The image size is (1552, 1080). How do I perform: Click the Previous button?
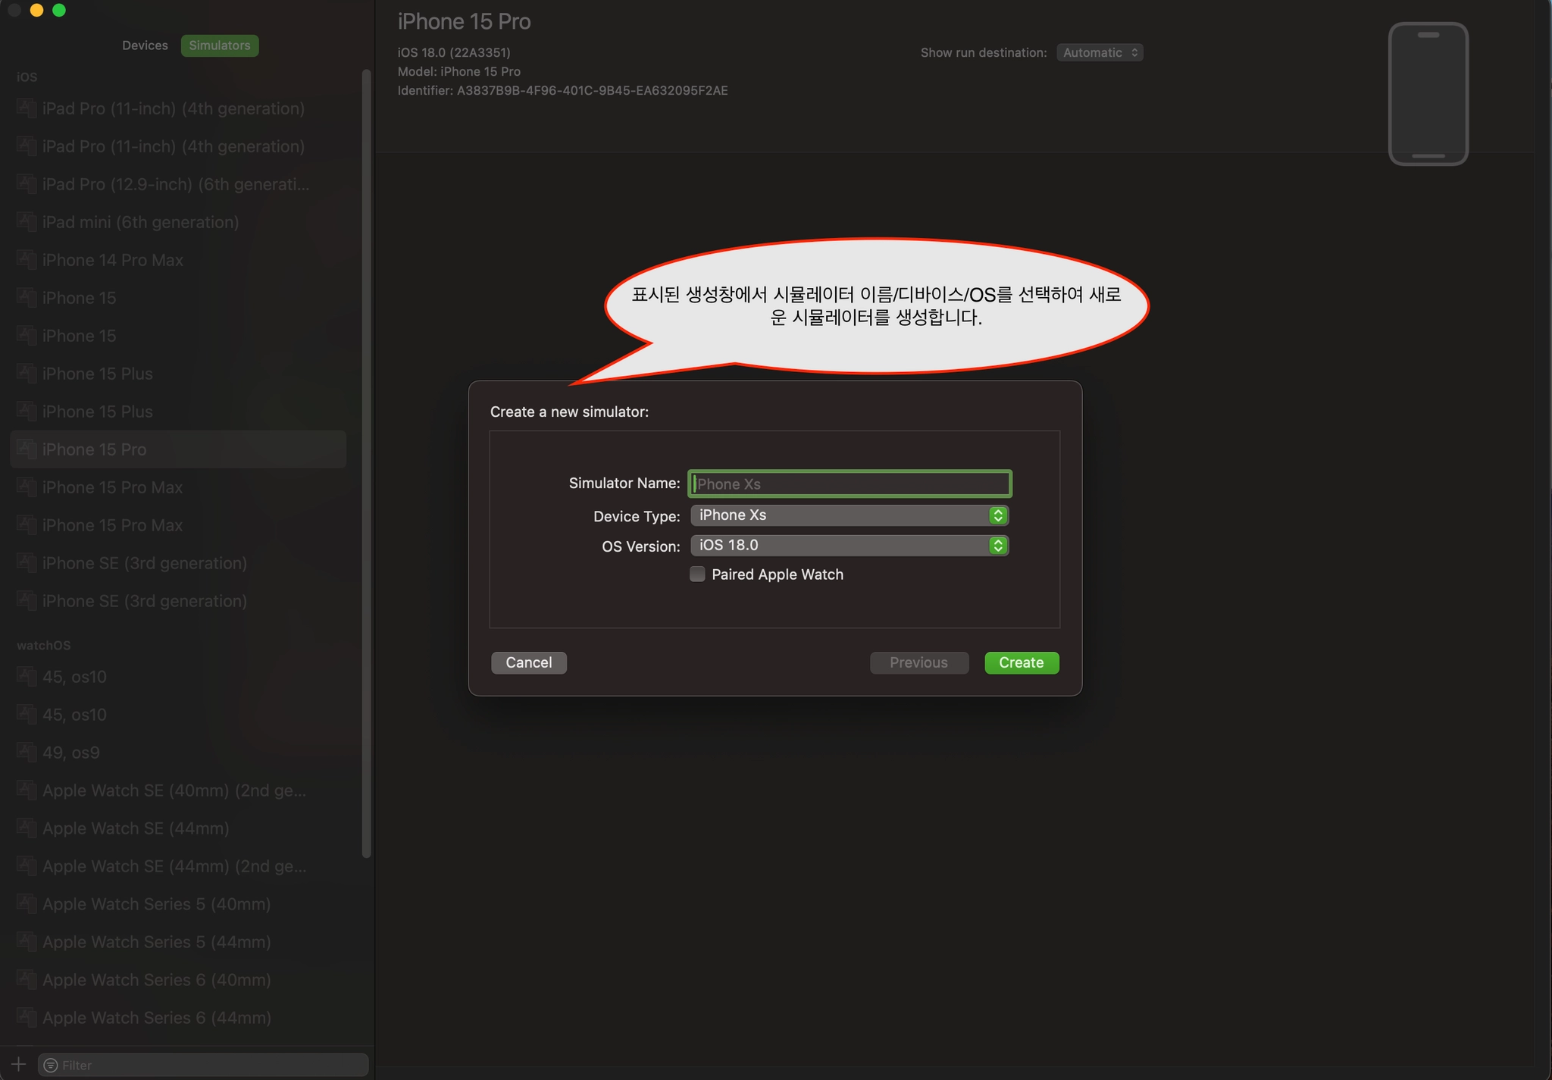(918, 662)
